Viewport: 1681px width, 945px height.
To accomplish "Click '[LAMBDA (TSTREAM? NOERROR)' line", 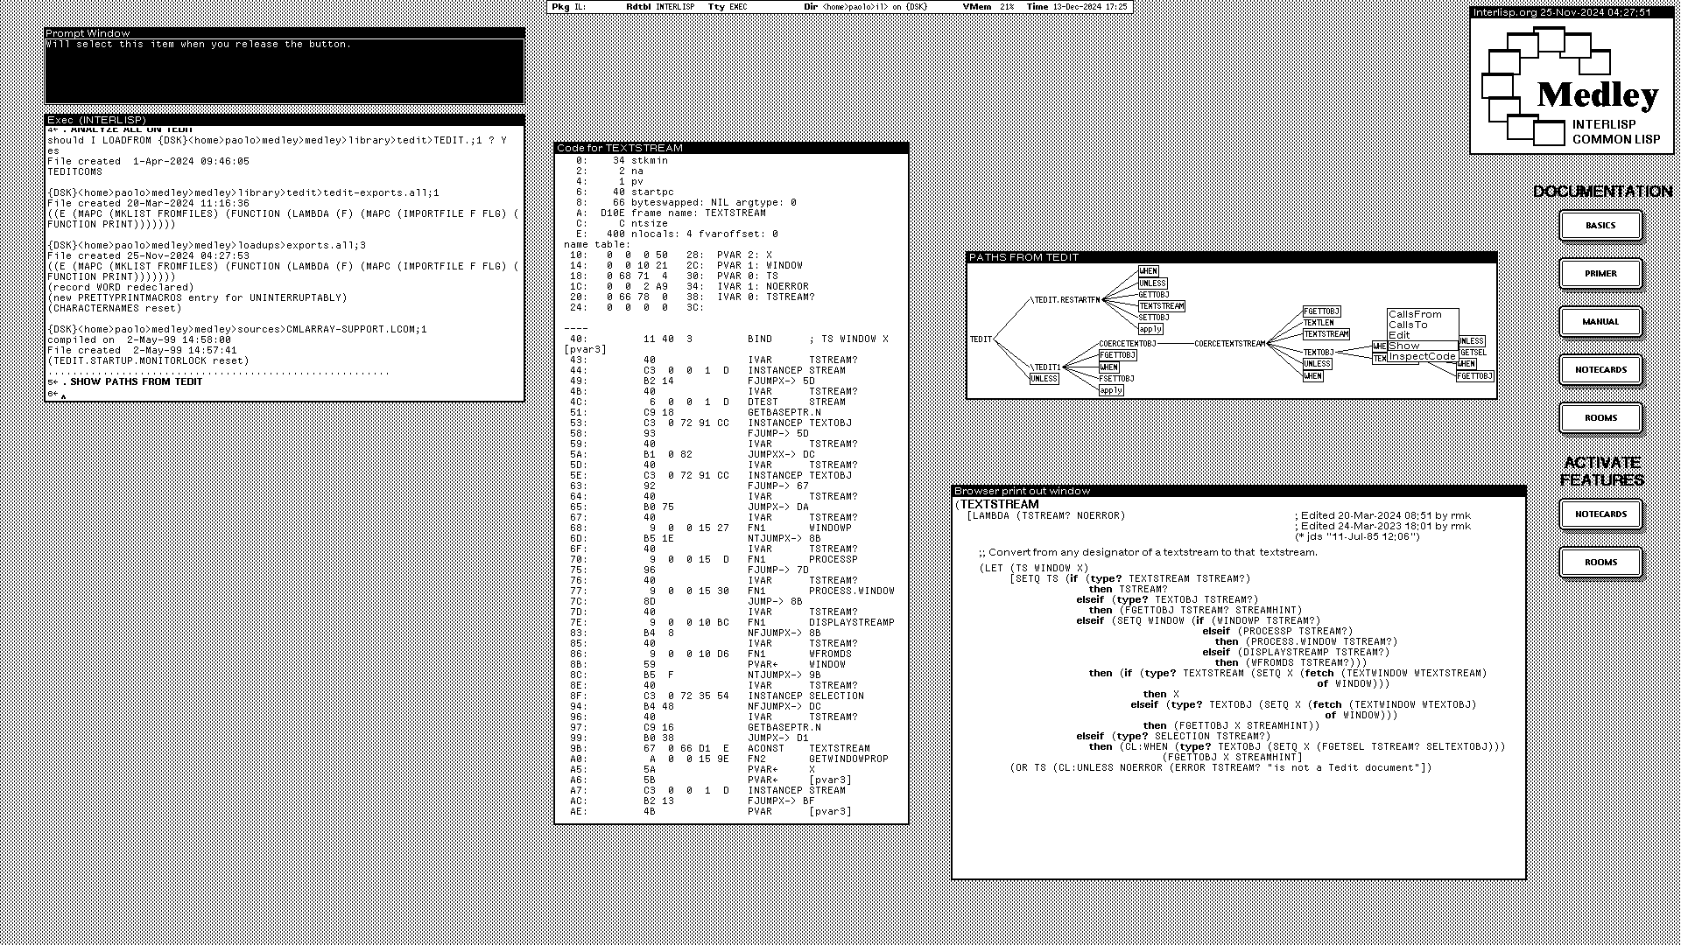I will click(x=1046, y=516).
